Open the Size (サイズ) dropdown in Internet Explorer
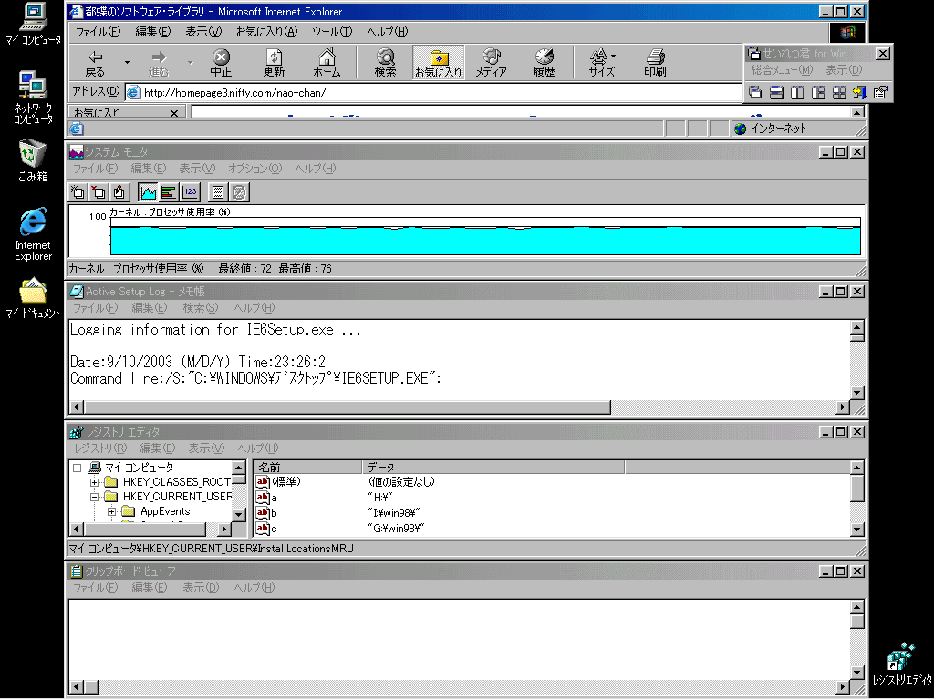934x700 pixels. (602, 63)
